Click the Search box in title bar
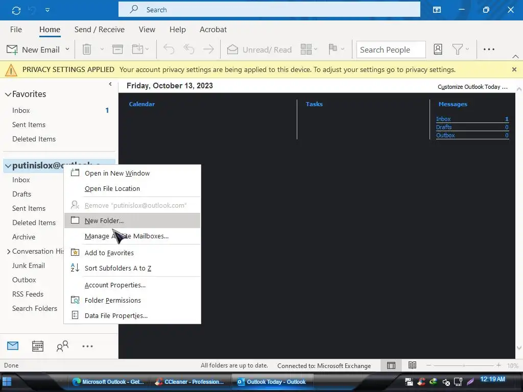This screenshot has width=523, height=392. coord(269,10)
